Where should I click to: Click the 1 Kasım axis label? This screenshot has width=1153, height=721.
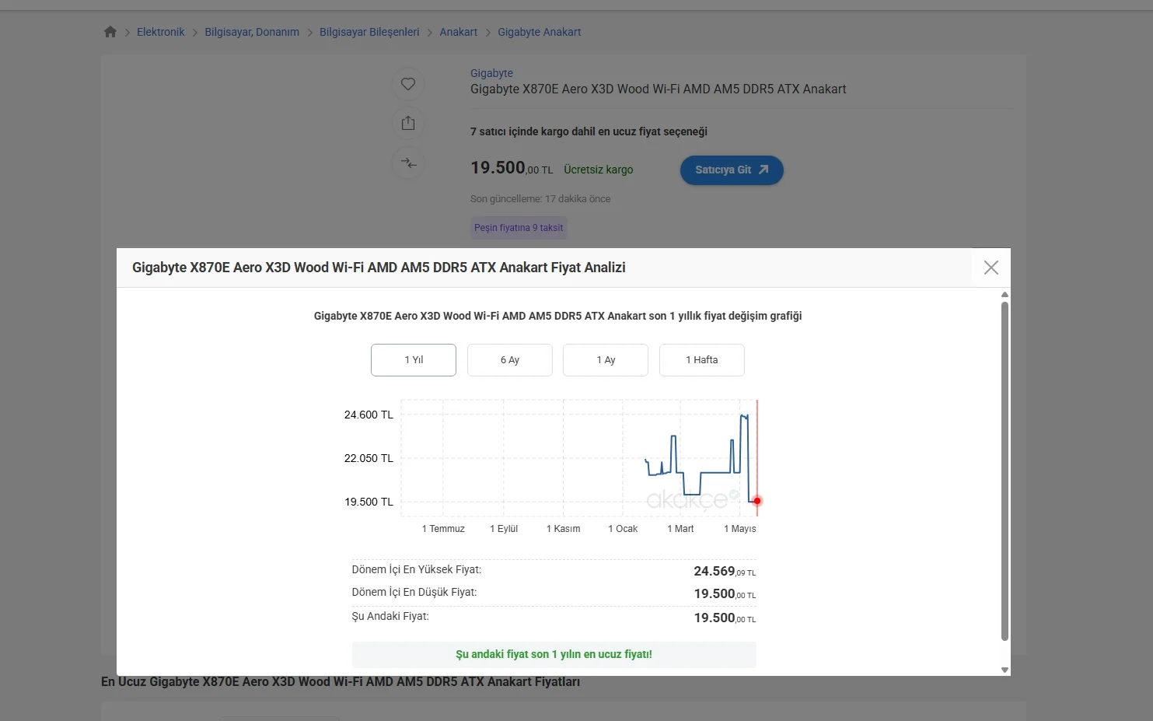click(x=564, y=529)
